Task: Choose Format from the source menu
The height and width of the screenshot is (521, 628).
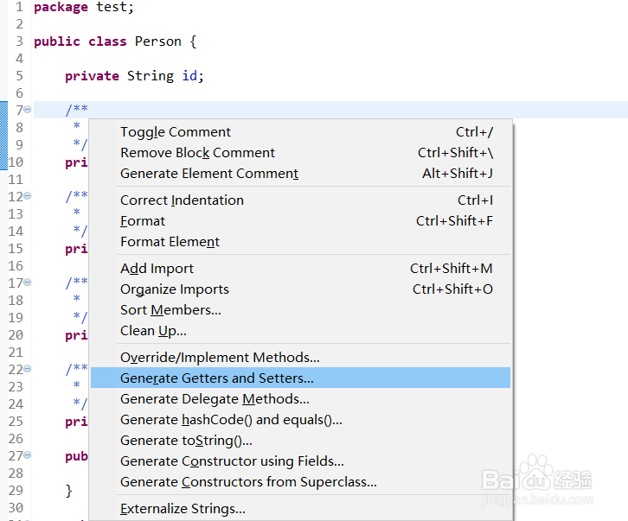Action: pos(300,221)
